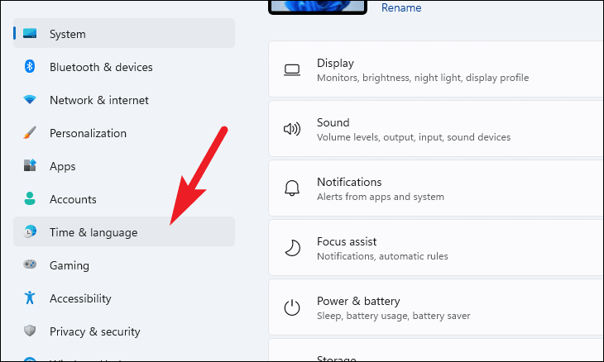Click the Sound speaker icon

coord(292,129)
